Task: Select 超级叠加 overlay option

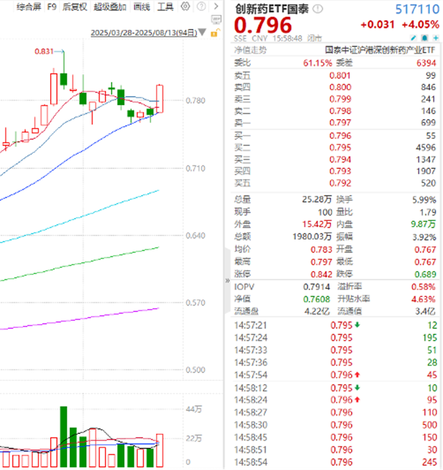Action: pyautogui.click(x=110, y=7)
